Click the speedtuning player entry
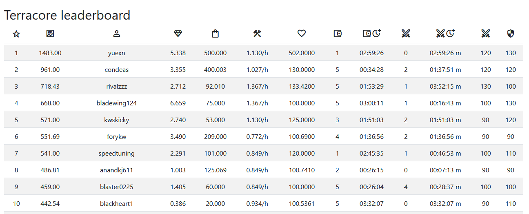529x214 pixels. (117, 154)
